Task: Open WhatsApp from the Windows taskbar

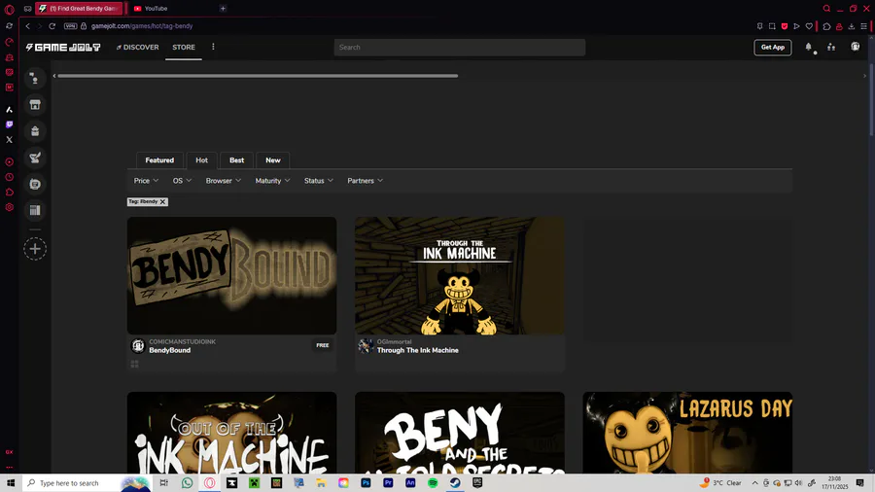Action: pos(187,483)
